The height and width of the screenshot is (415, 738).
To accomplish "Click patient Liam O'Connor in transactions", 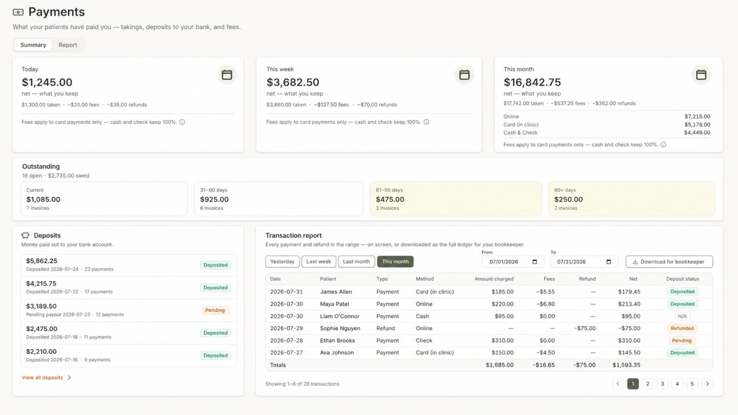I will click(339, 316).
